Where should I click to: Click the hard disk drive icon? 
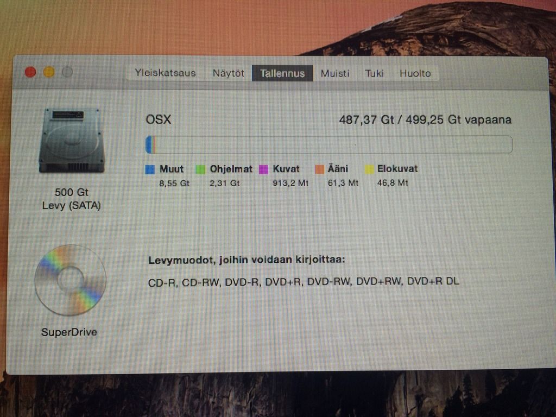coord(72,141)
